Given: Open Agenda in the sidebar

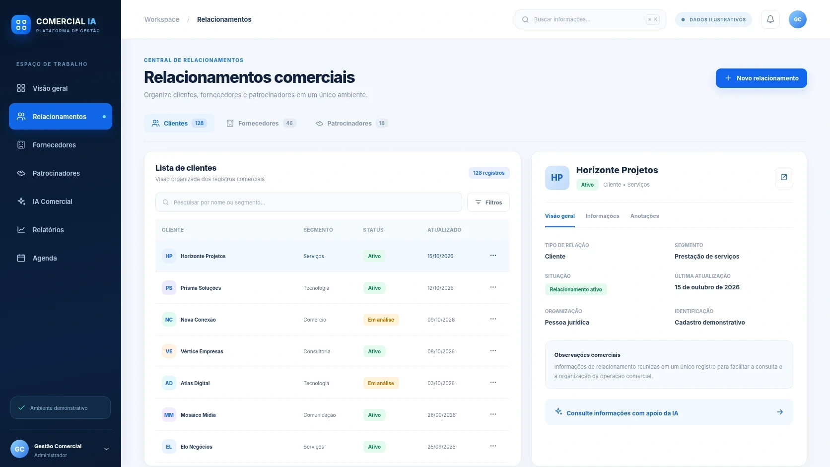Looking at the screenshot, I should [61, 258].
